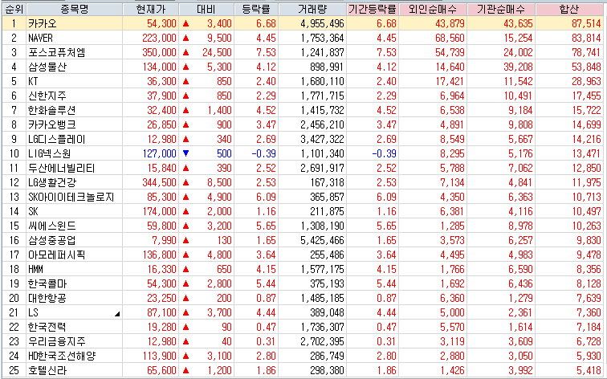Viewport: 607px width, 379px height.
Task: Click 카카오 combined total 87,514
Action: pyautogui.click(x=586, y=23)
